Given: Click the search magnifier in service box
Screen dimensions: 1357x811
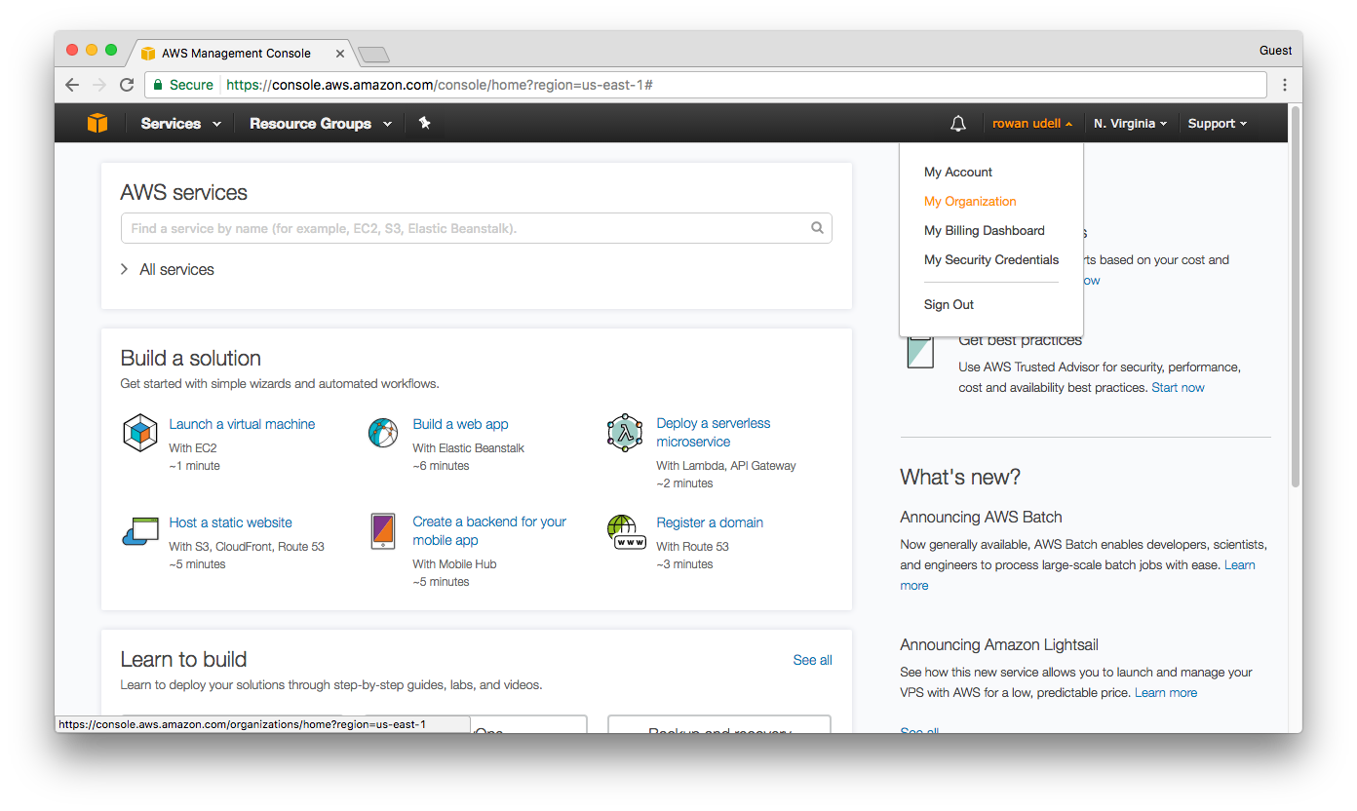Looking at the screenshot, I should tap(817, 228).
